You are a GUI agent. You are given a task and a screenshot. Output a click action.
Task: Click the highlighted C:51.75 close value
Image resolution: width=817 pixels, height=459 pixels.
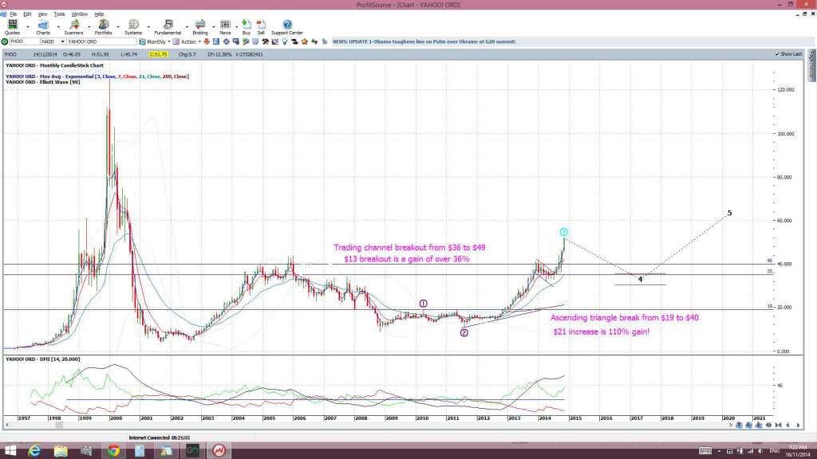[158, 54]
